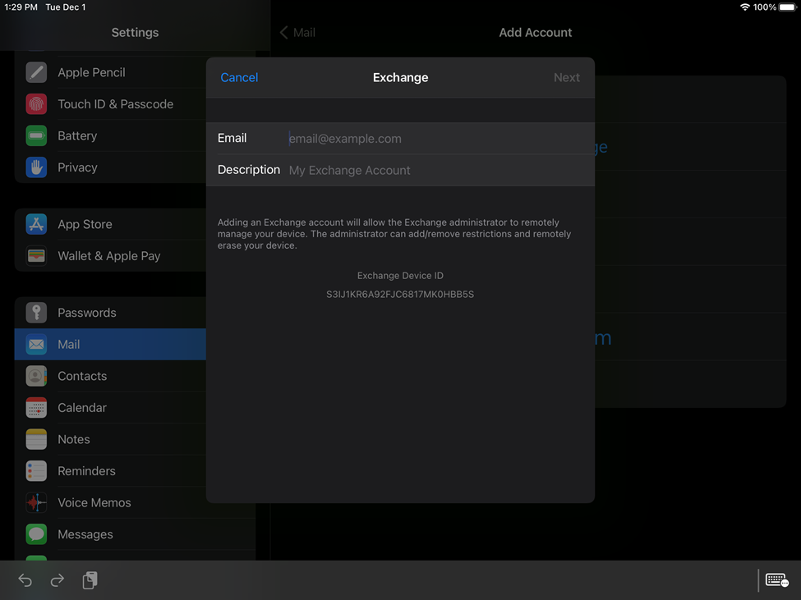The height and width of the screenshot is (600, 801).
Task: Tap the App Store icon
Action: point(36,224)
